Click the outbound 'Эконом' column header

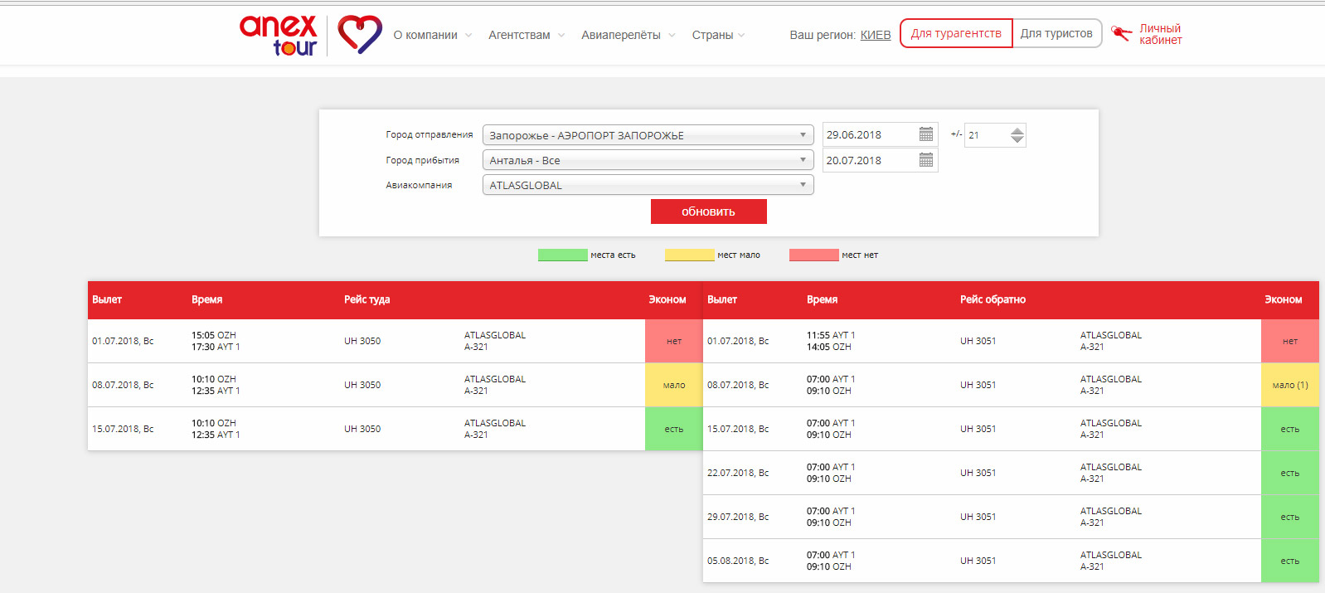(667, 299)
